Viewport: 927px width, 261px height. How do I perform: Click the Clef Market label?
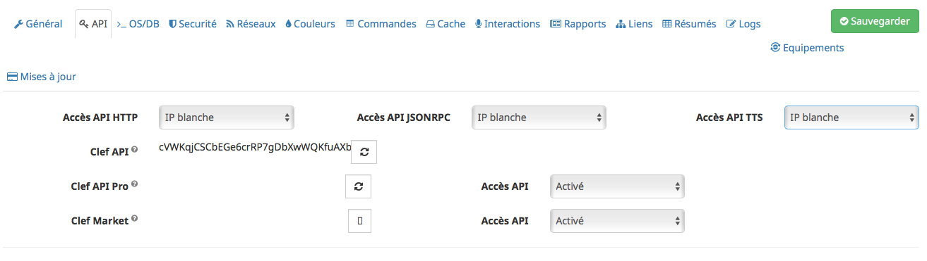tap(100, 221)
